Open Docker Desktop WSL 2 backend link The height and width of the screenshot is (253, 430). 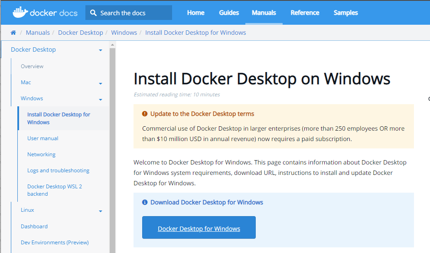(x=55, y=190)
